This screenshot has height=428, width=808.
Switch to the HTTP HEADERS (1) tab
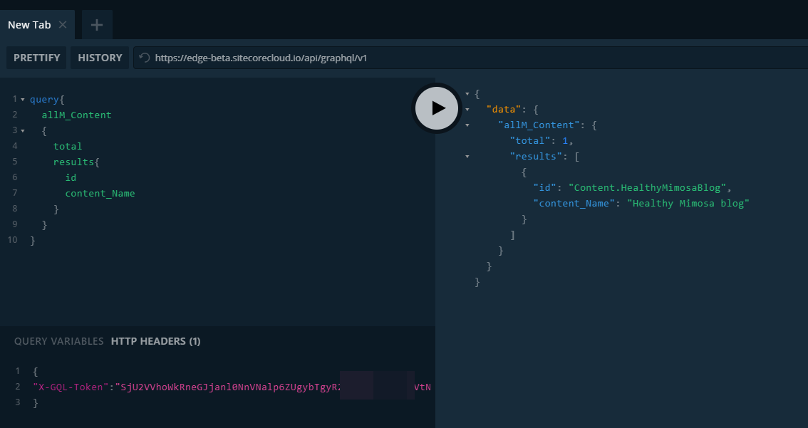[155, 341]
